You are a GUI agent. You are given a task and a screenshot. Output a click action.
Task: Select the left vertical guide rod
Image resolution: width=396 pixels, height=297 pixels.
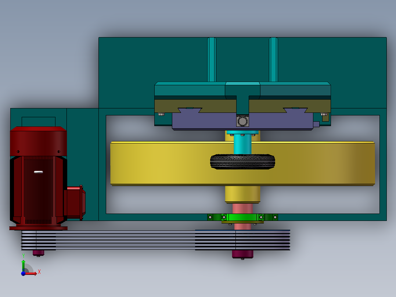(x=212, y=60)
